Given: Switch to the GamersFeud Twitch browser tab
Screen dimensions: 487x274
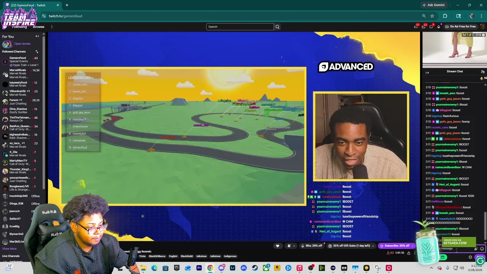Looking at the screenshot, I should [32, 5].
